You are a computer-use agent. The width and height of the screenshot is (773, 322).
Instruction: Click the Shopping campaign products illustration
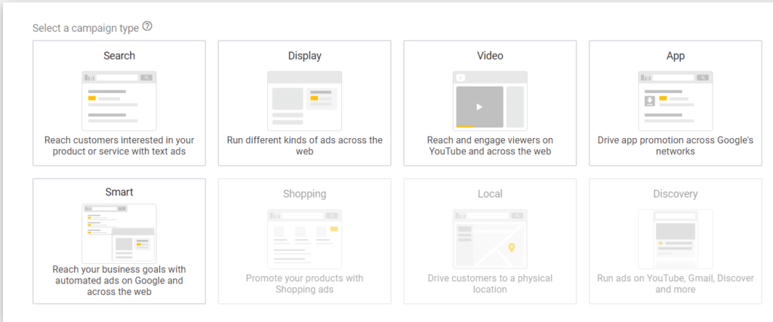(x=305, y=239)
